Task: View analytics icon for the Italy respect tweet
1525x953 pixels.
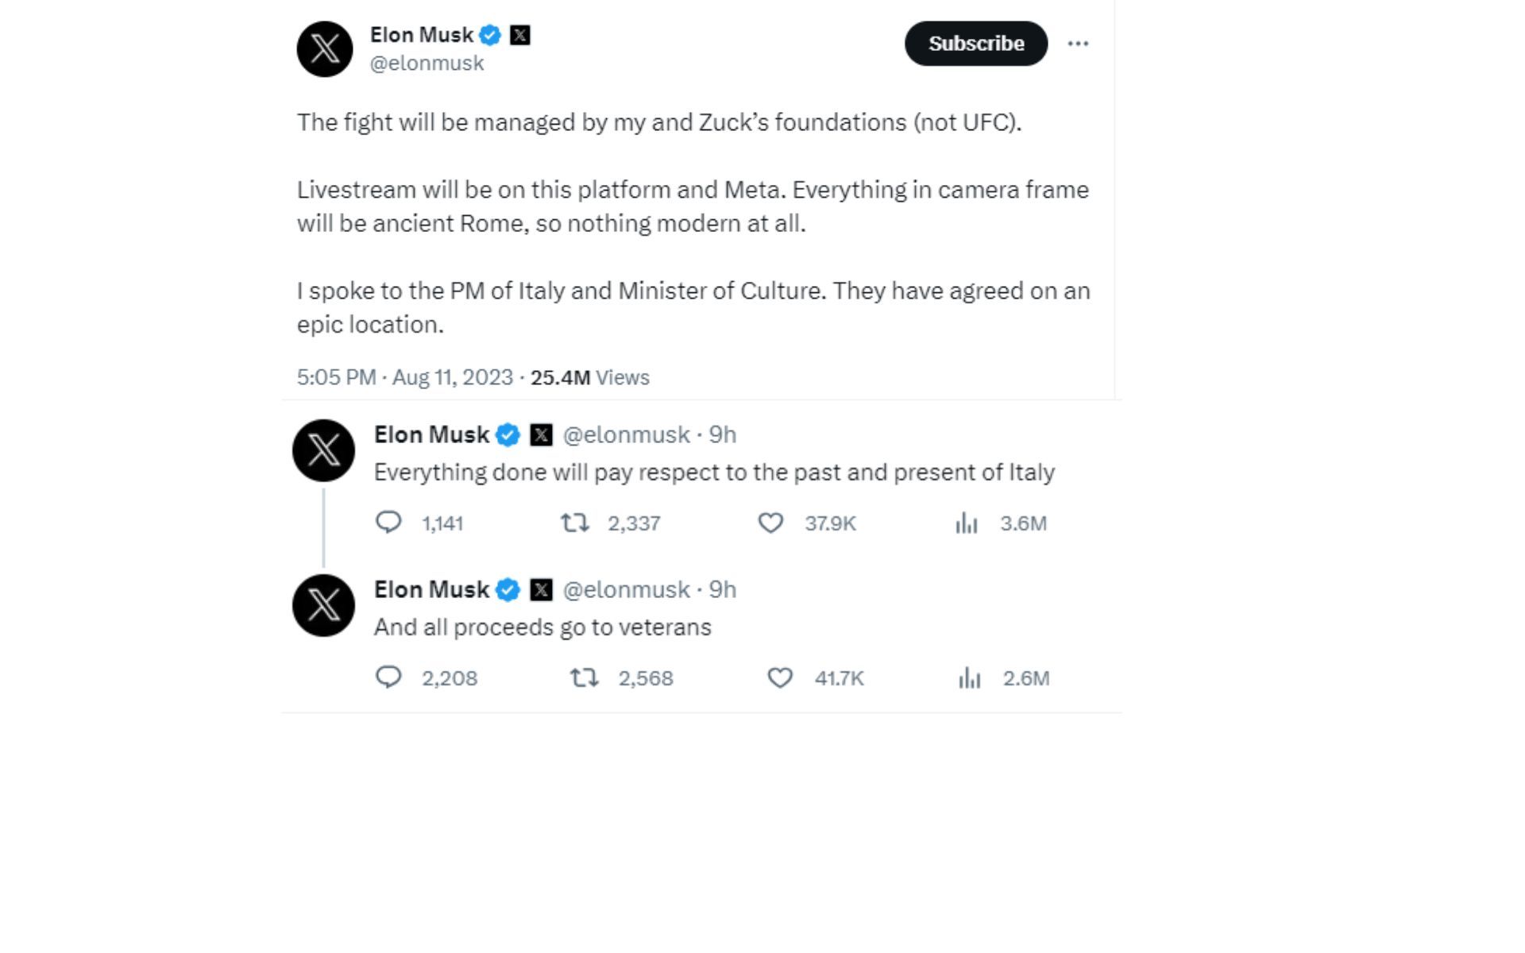Action: [x=966, y=523]
